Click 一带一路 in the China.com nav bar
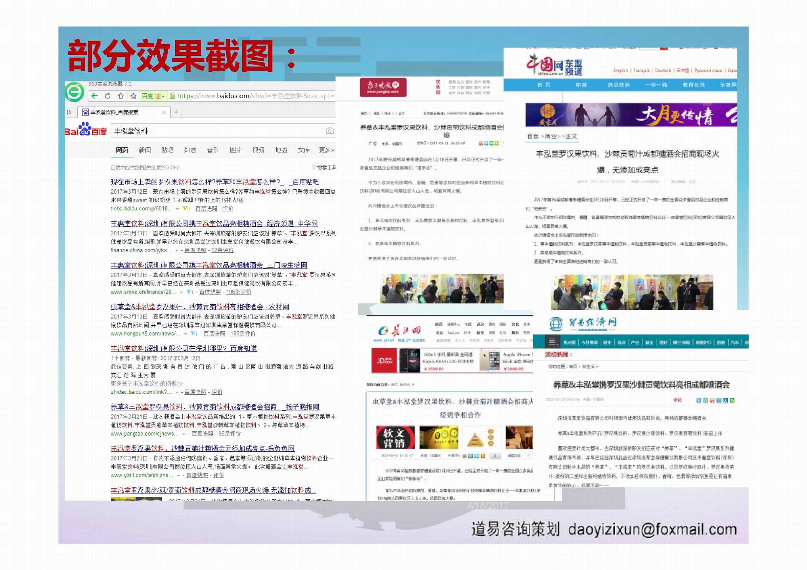Image resolution: width=807 pixels, height=570 pixels. (x=656, y=85)
